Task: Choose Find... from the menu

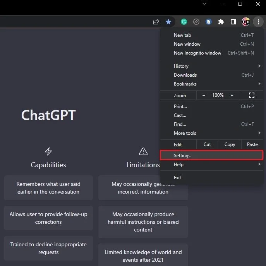Action: 211,124
